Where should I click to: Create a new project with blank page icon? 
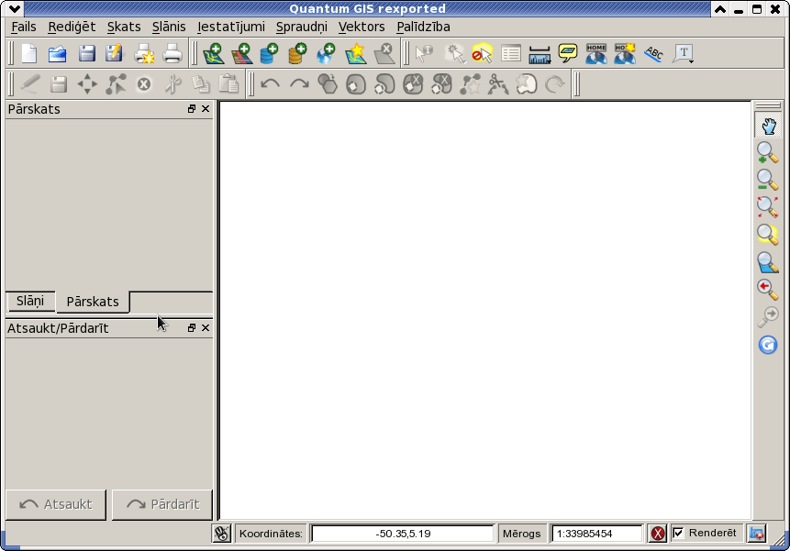[x=29, y=53]
